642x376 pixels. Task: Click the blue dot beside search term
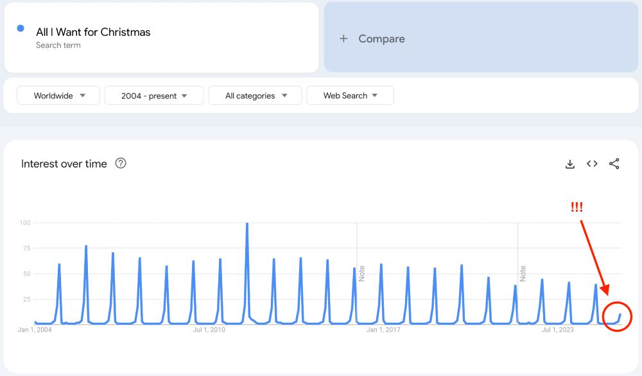click(x=21, y=28)
